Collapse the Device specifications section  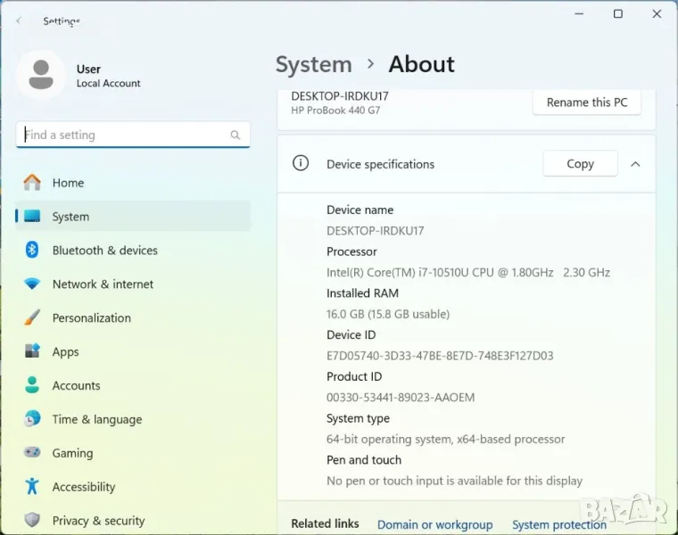(635, 164)
